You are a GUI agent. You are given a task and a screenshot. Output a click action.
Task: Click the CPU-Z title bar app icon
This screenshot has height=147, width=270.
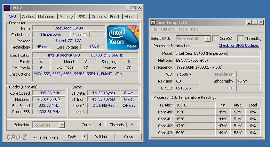tap(7, 8)
